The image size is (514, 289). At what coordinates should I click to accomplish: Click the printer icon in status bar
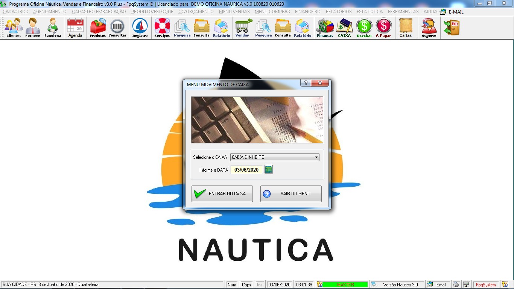point(456,284)
